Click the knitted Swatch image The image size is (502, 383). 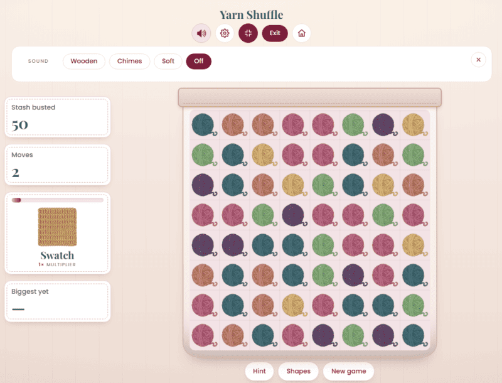pyautogui.click(x=58, y=227)
